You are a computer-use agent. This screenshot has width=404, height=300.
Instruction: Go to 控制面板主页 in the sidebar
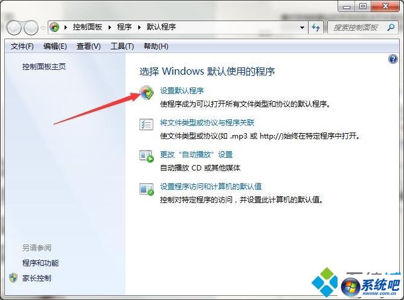(44, 67)
